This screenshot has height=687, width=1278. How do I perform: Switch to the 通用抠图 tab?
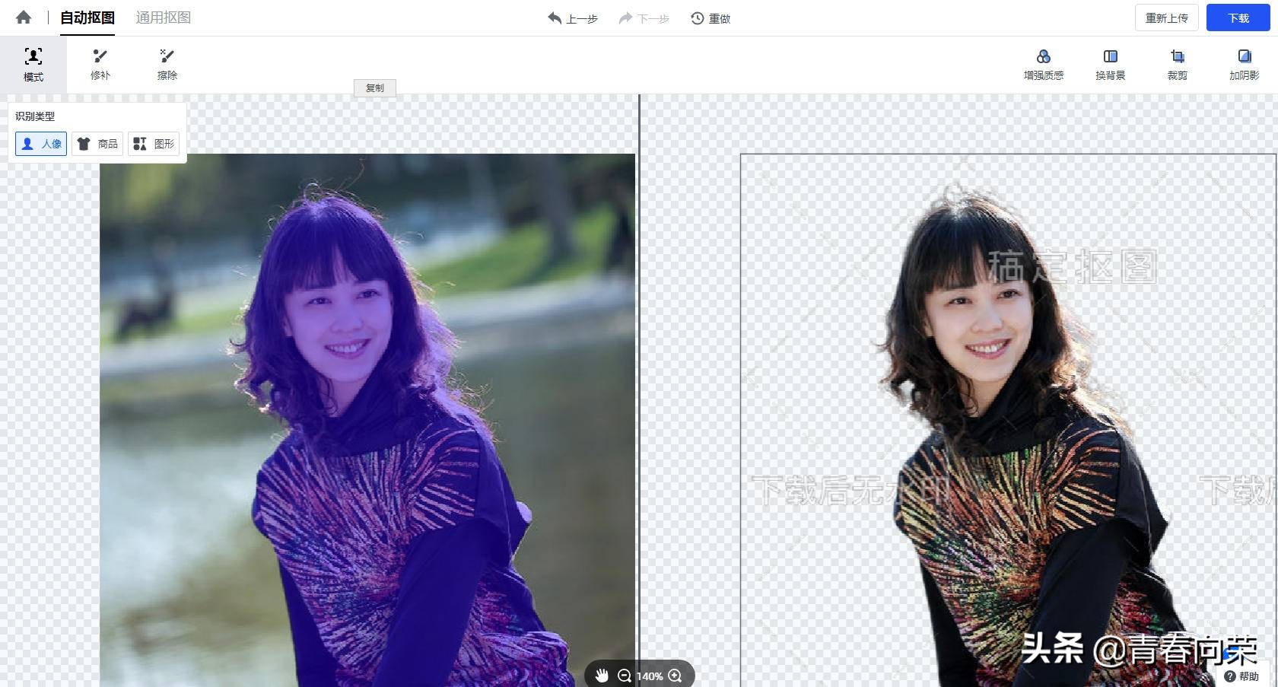[x=163, y=17]
